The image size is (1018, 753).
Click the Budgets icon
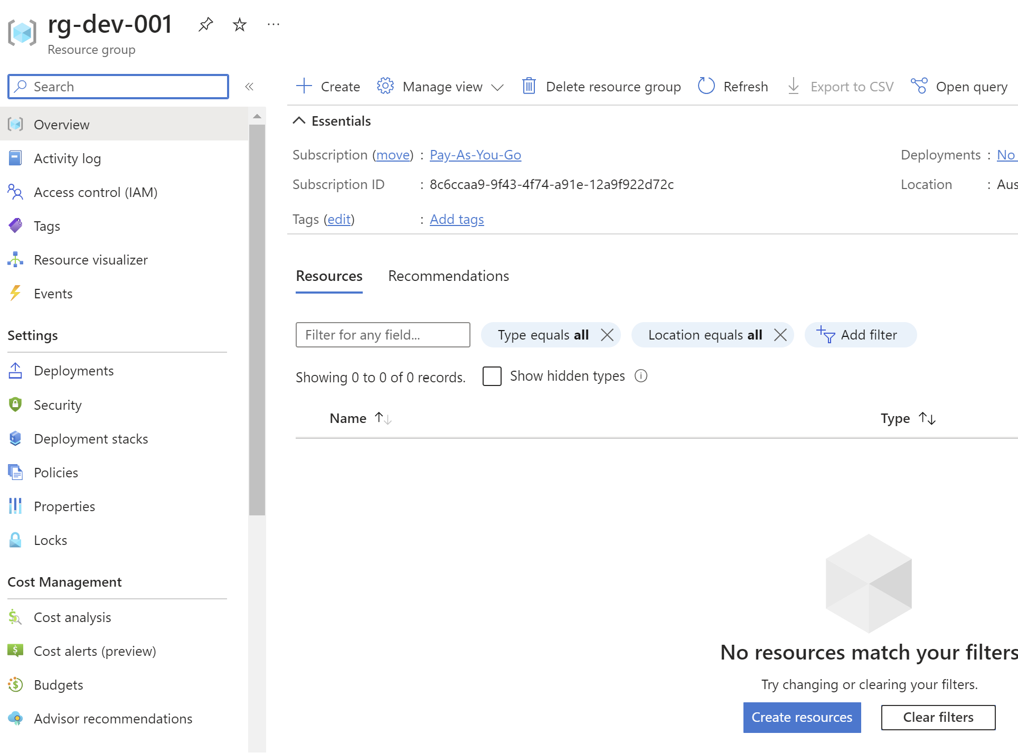[15, 684]
